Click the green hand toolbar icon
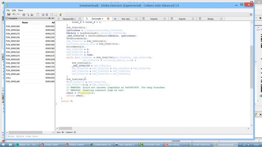Screen dimensions: 262x147 pyautogui.click(x=61, y=15)
